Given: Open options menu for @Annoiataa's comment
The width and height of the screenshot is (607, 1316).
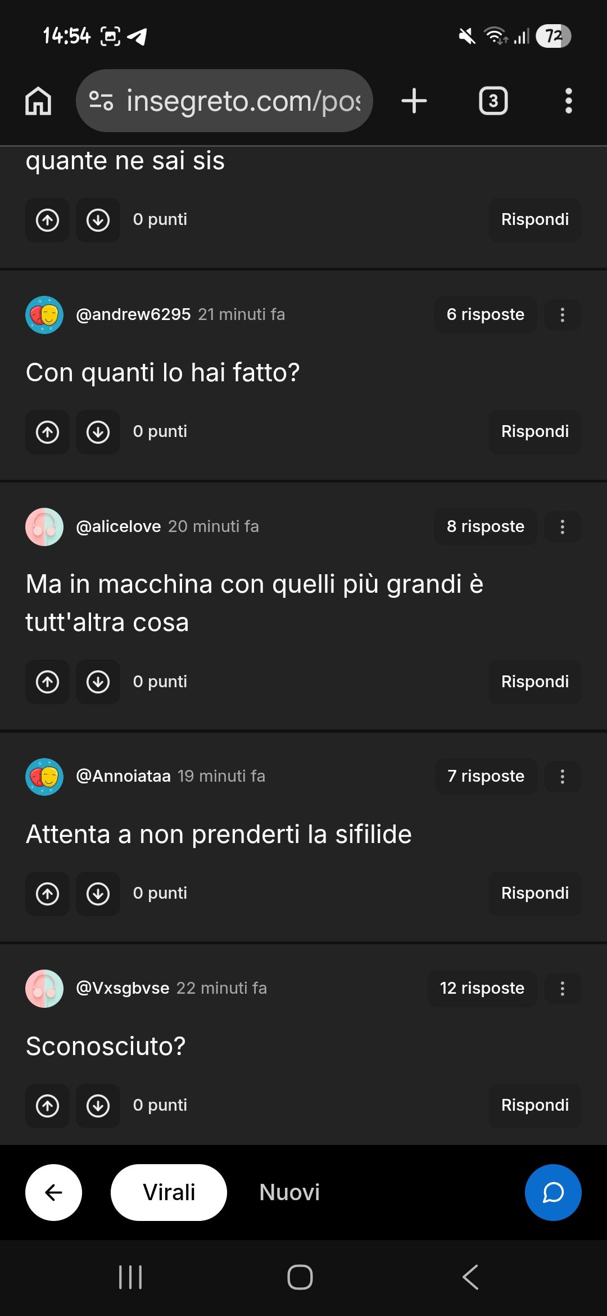Looking at the screenshot, I should pos(562,777).
